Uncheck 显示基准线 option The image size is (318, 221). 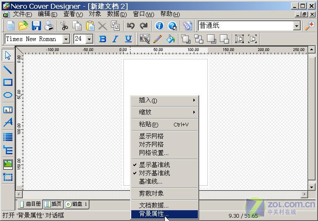click(x=165, y=165)
